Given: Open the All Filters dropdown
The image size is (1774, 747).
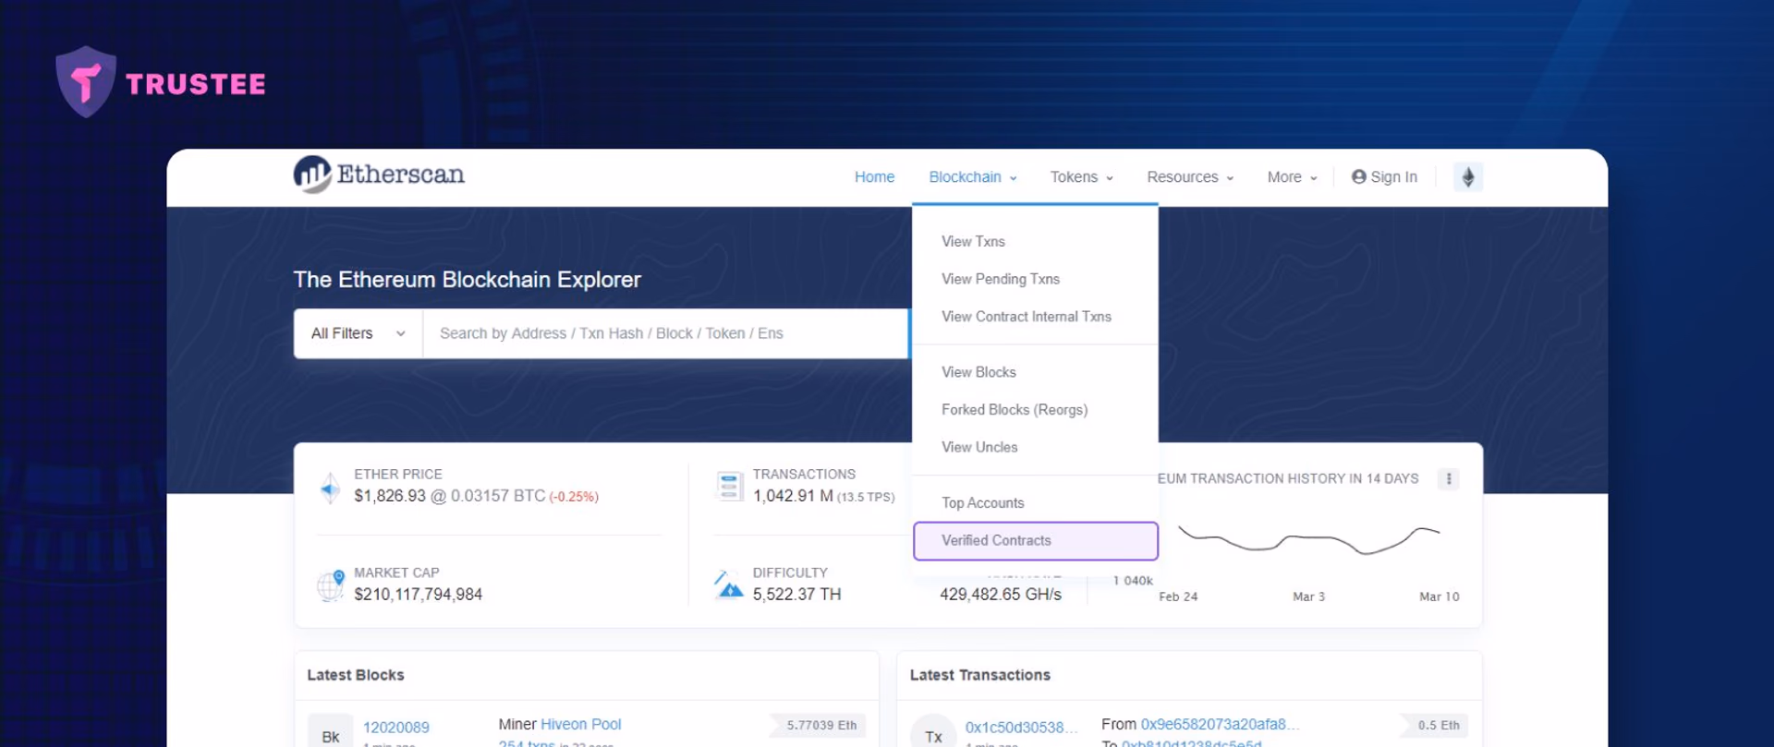Looking at the screenshot, I should [358, 333].
